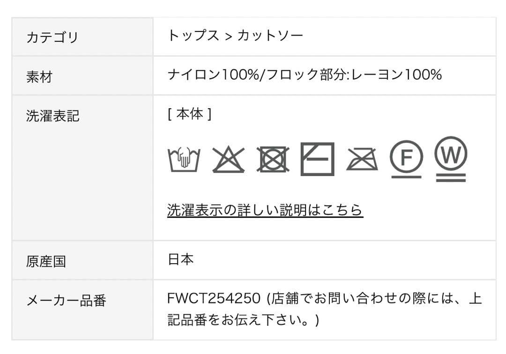Click the flat dry square symbol
Screen dimensions: 506x354
(x=317, y=159)
